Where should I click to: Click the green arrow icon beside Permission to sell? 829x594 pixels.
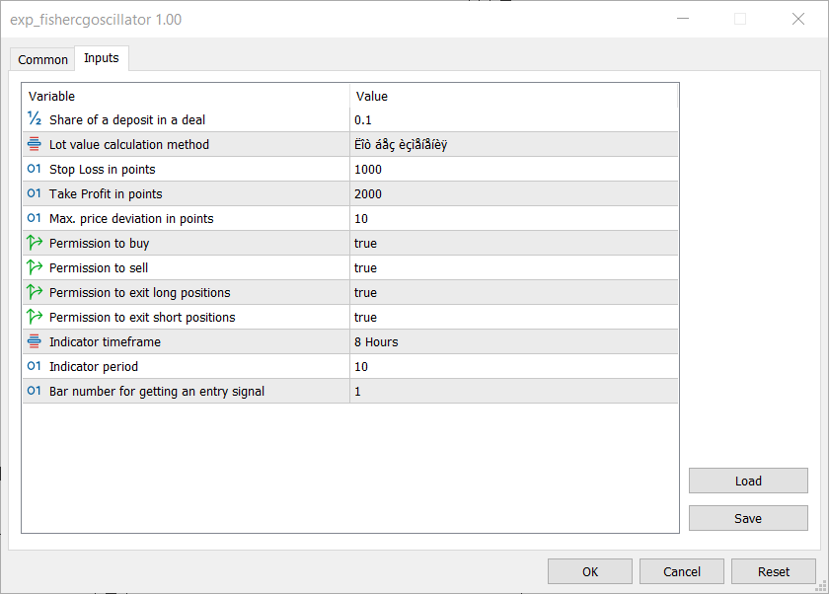(x=35, y=267)
